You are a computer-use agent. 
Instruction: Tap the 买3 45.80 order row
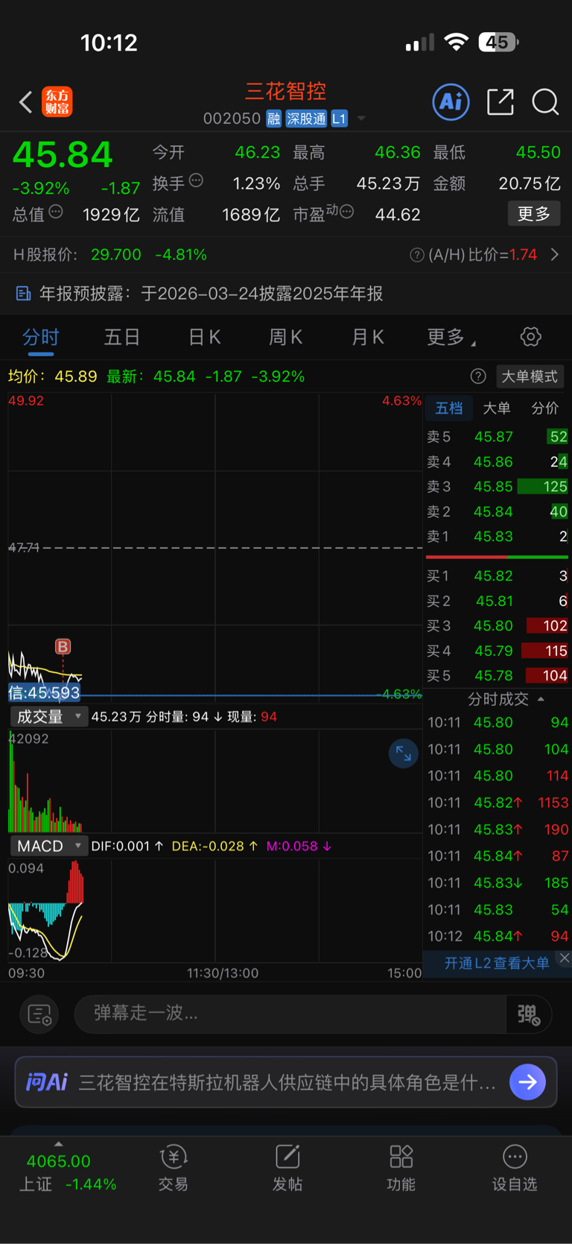498,625
